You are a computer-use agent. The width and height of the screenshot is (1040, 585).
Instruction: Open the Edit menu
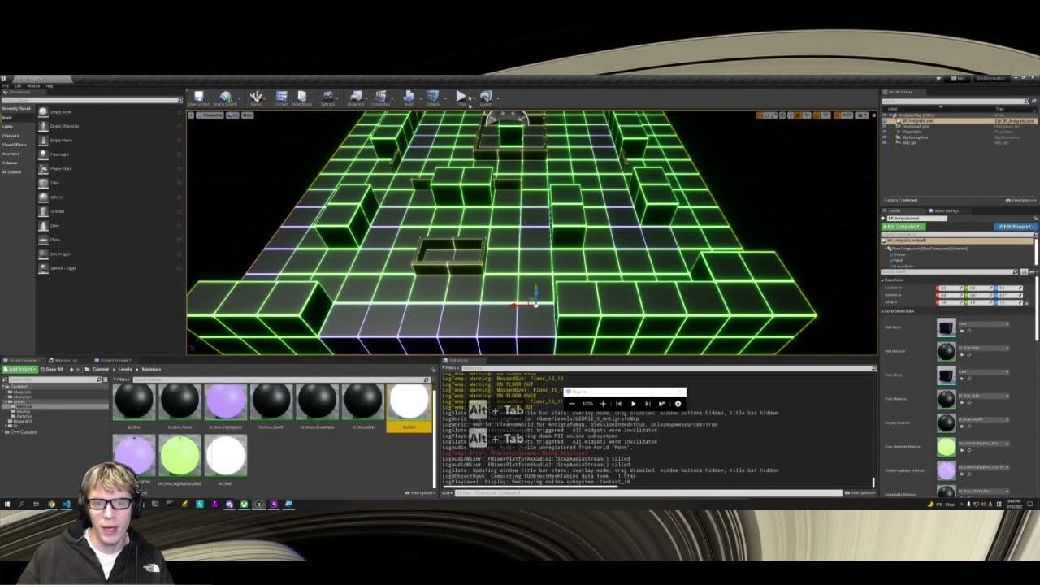(18, 85)
